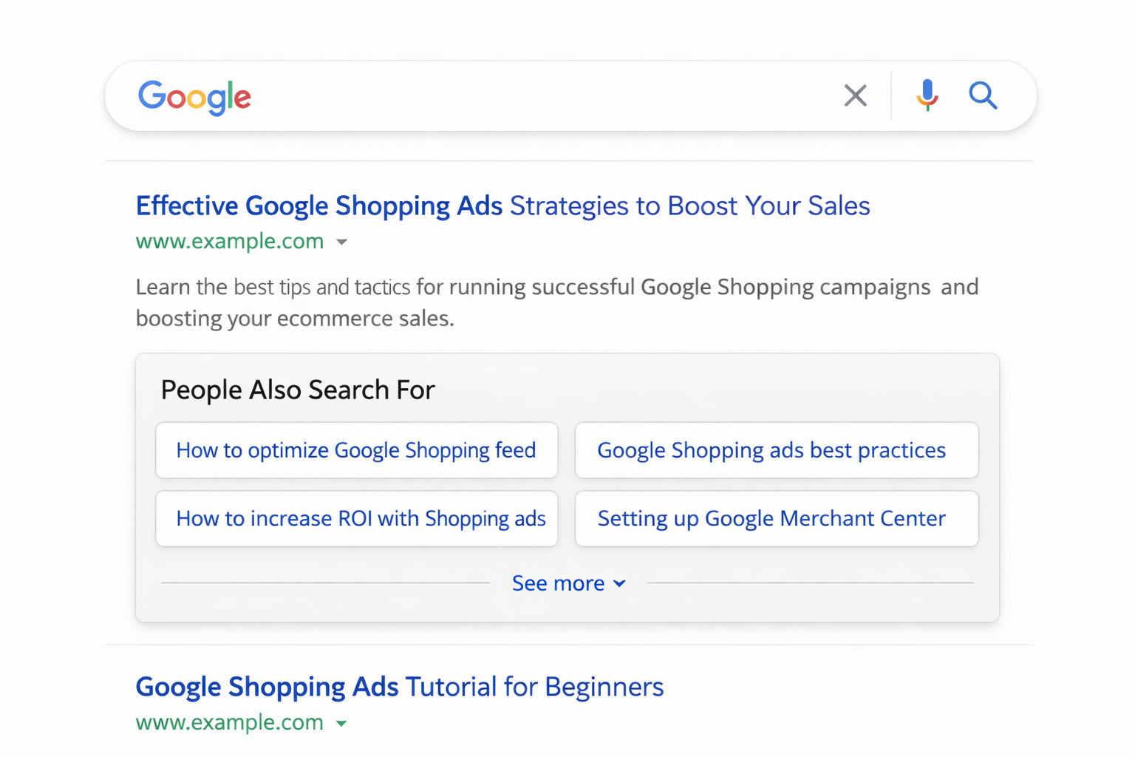Viewport: 1135px width, 757px height.
Task: Visit www.example.com under the Tutorial result
Action: tap(229, 722)
